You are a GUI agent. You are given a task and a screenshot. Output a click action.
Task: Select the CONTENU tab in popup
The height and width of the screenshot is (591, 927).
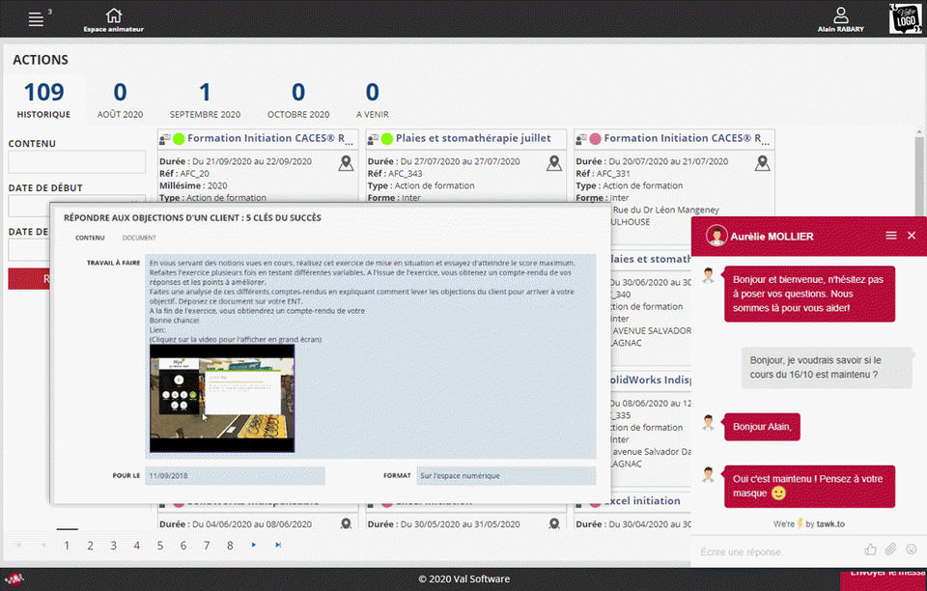[90, 238]
